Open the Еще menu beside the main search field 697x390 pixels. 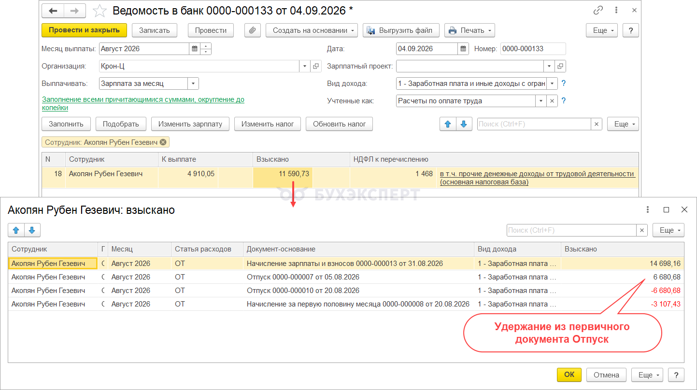623,124
